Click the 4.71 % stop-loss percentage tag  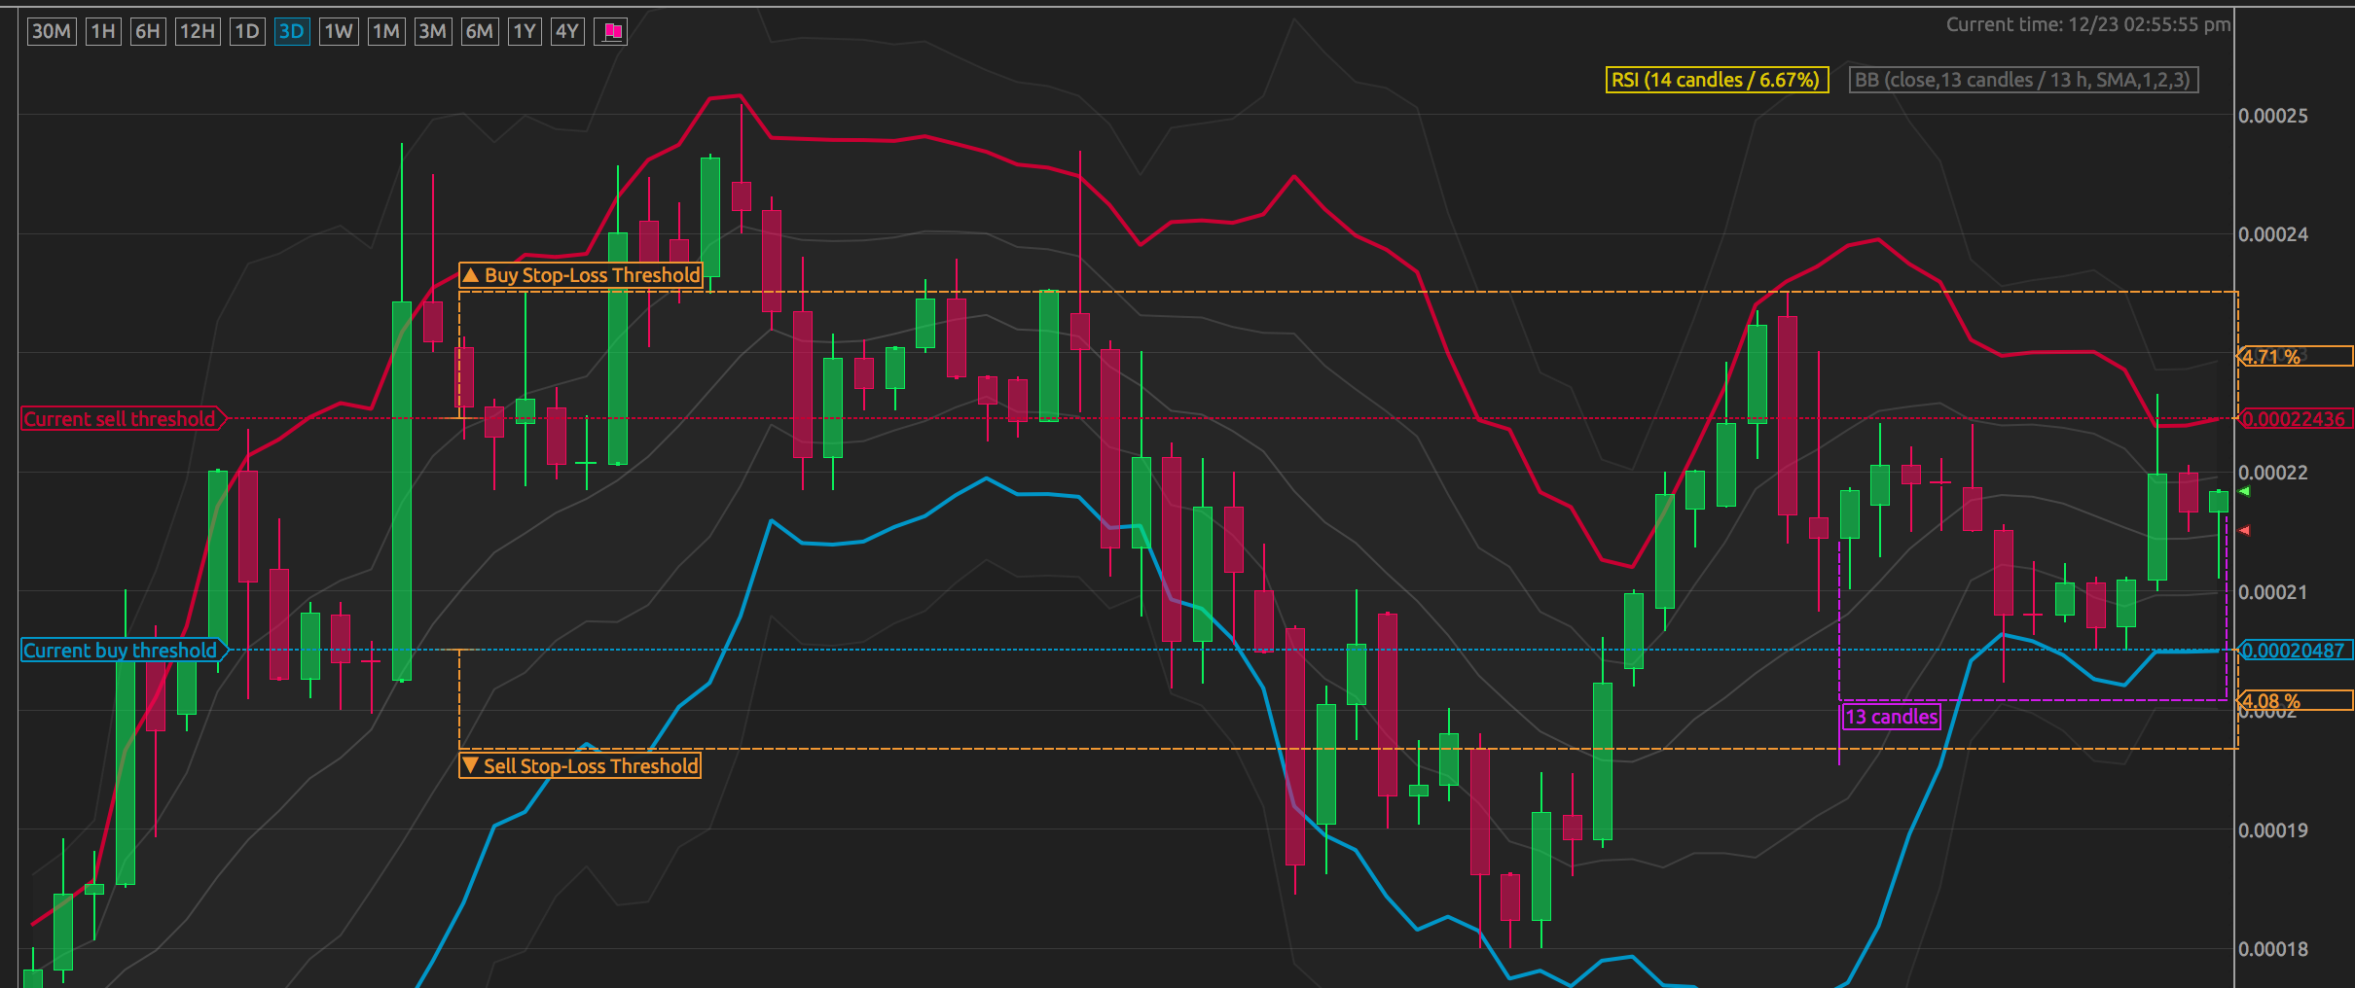click(2296, 357)
